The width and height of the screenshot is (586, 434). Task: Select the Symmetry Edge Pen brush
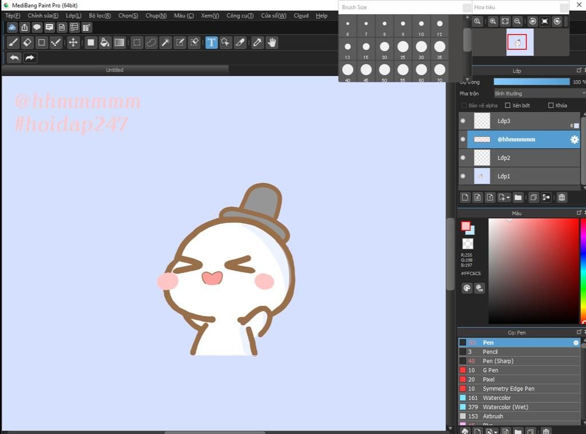click(519, 389)
